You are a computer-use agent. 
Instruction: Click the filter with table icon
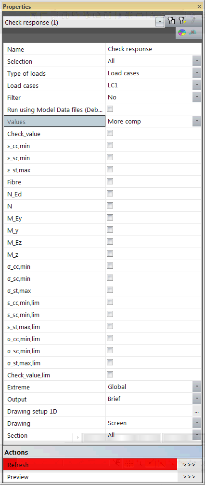tap(171, 21)
